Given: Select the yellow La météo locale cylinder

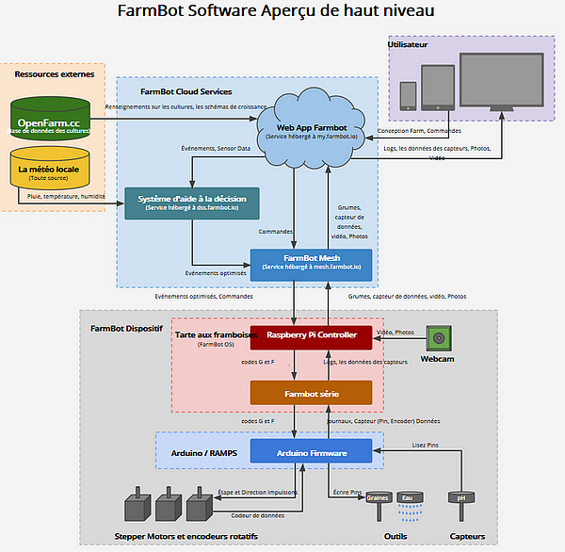Looking at the screenshot, I should (50, 168).
